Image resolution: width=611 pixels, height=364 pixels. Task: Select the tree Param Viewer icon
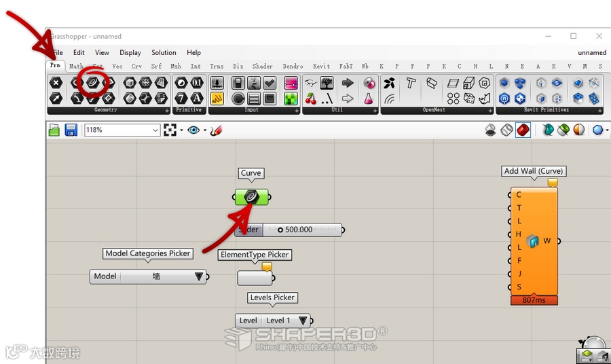(x=327, y=83)
